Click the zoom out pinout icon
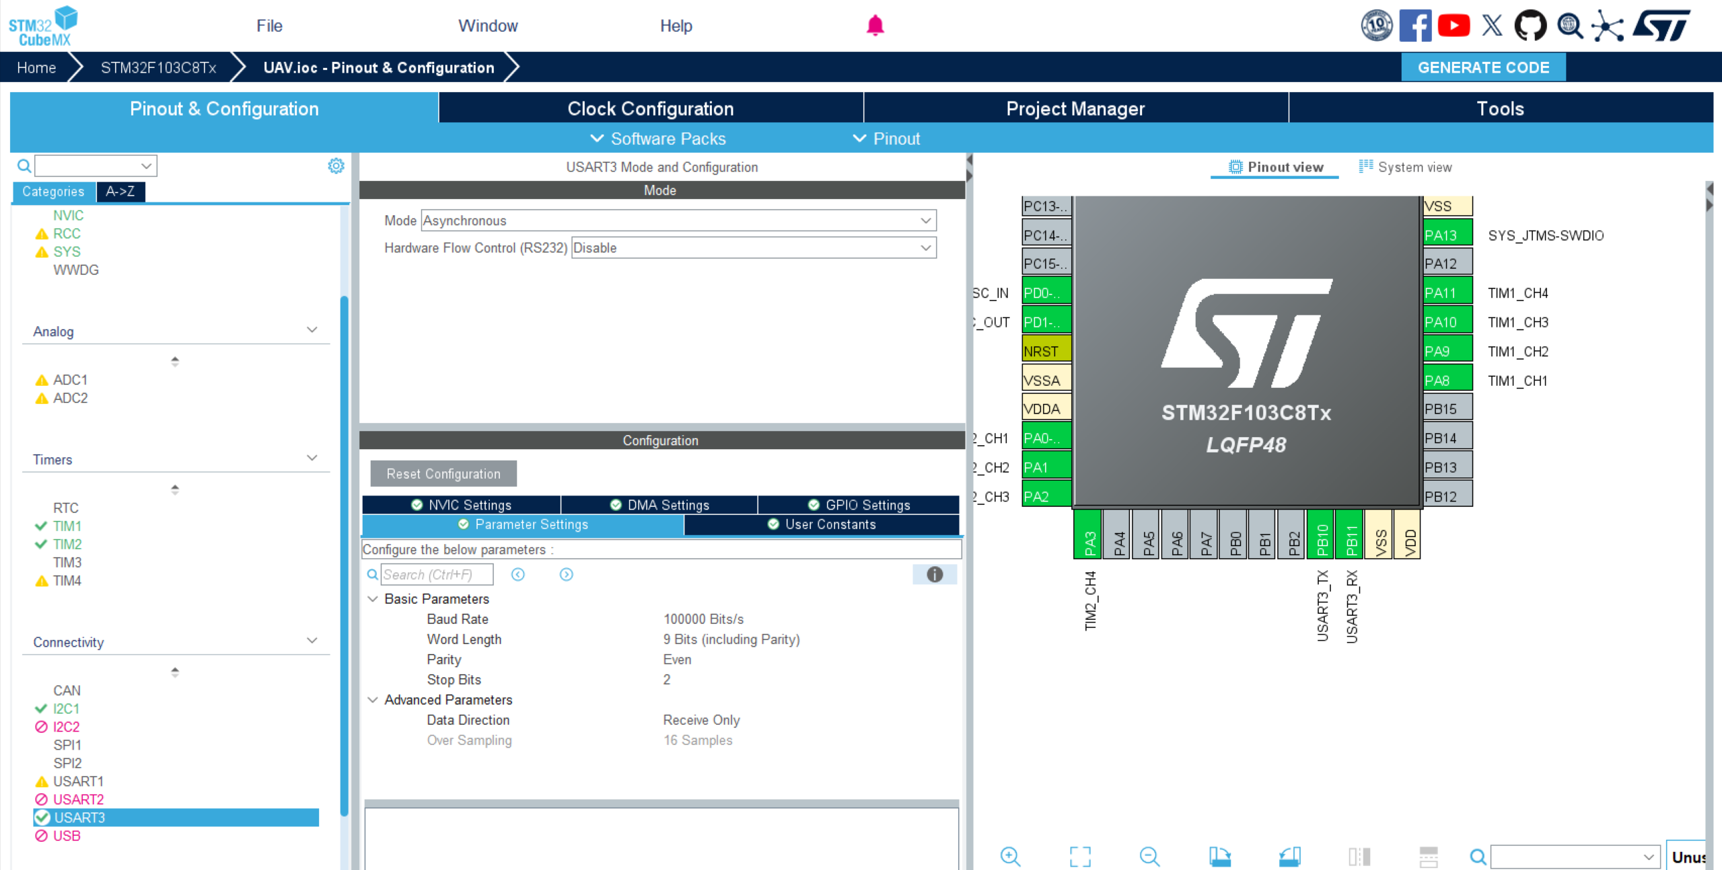Image resolution: width=1722 pixels, height=870 pixels. click(x=1149, y=856)
